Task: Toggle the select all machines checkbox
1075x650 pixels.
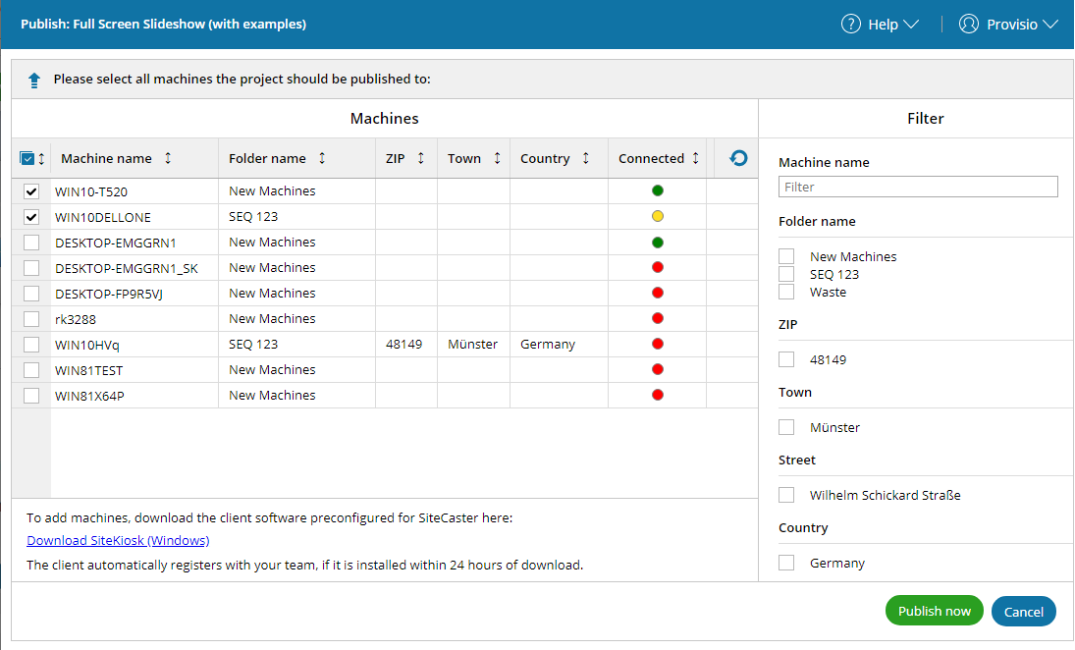Action: 27,158
